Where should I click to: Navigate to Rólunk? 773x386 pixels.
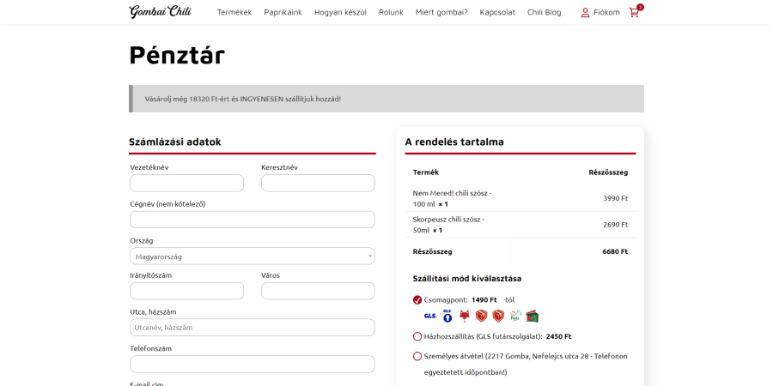[x=391, y=12]
